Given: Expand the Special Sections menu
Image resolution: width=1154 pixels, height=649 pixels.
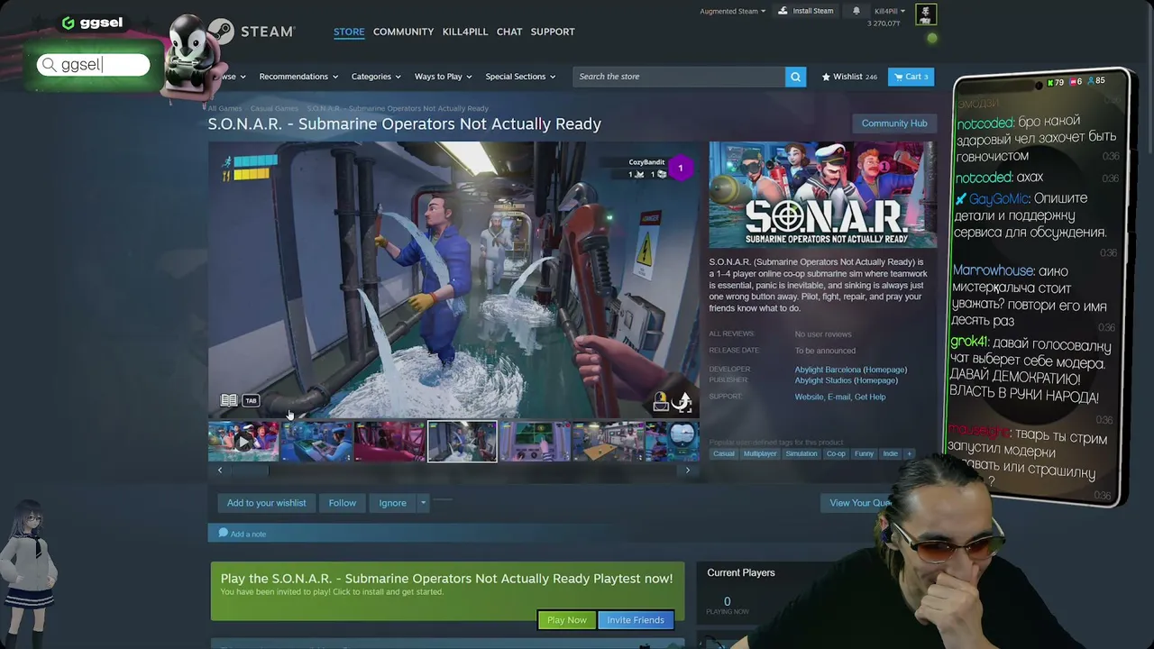Looking at the screenshot, I should tap(520, 77).
